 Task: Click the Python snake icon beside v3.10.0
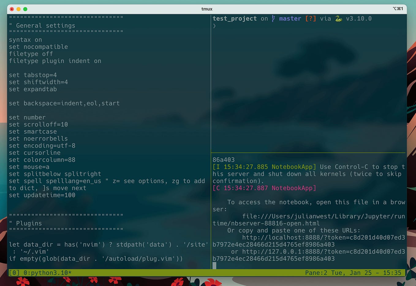[338, 18]
